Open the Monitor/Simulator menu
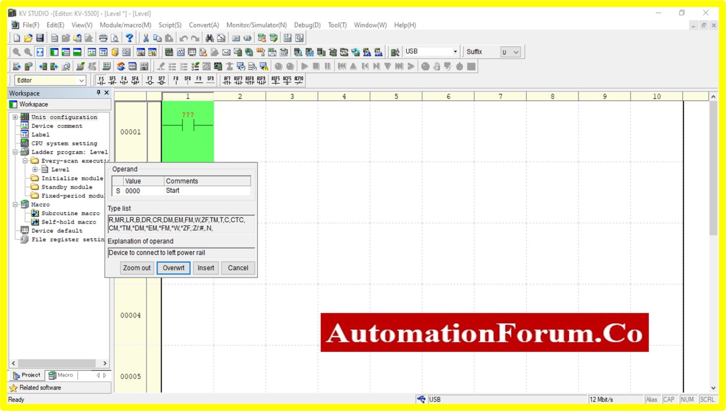The width and height of the screenshot is (726, 411). (256, 25)
